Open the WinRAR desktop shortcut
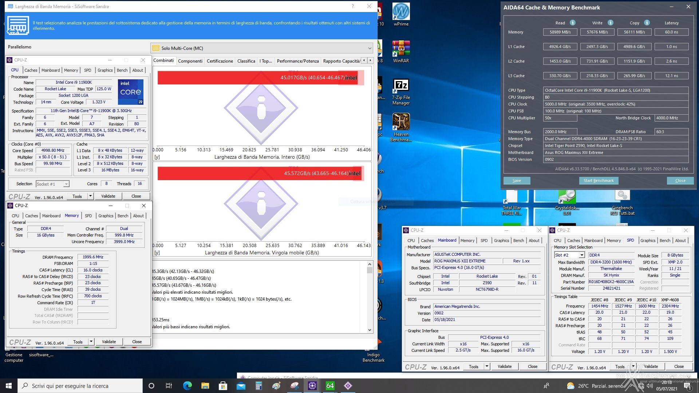Viewport: 699px width, 393px height. coord(401,51)
